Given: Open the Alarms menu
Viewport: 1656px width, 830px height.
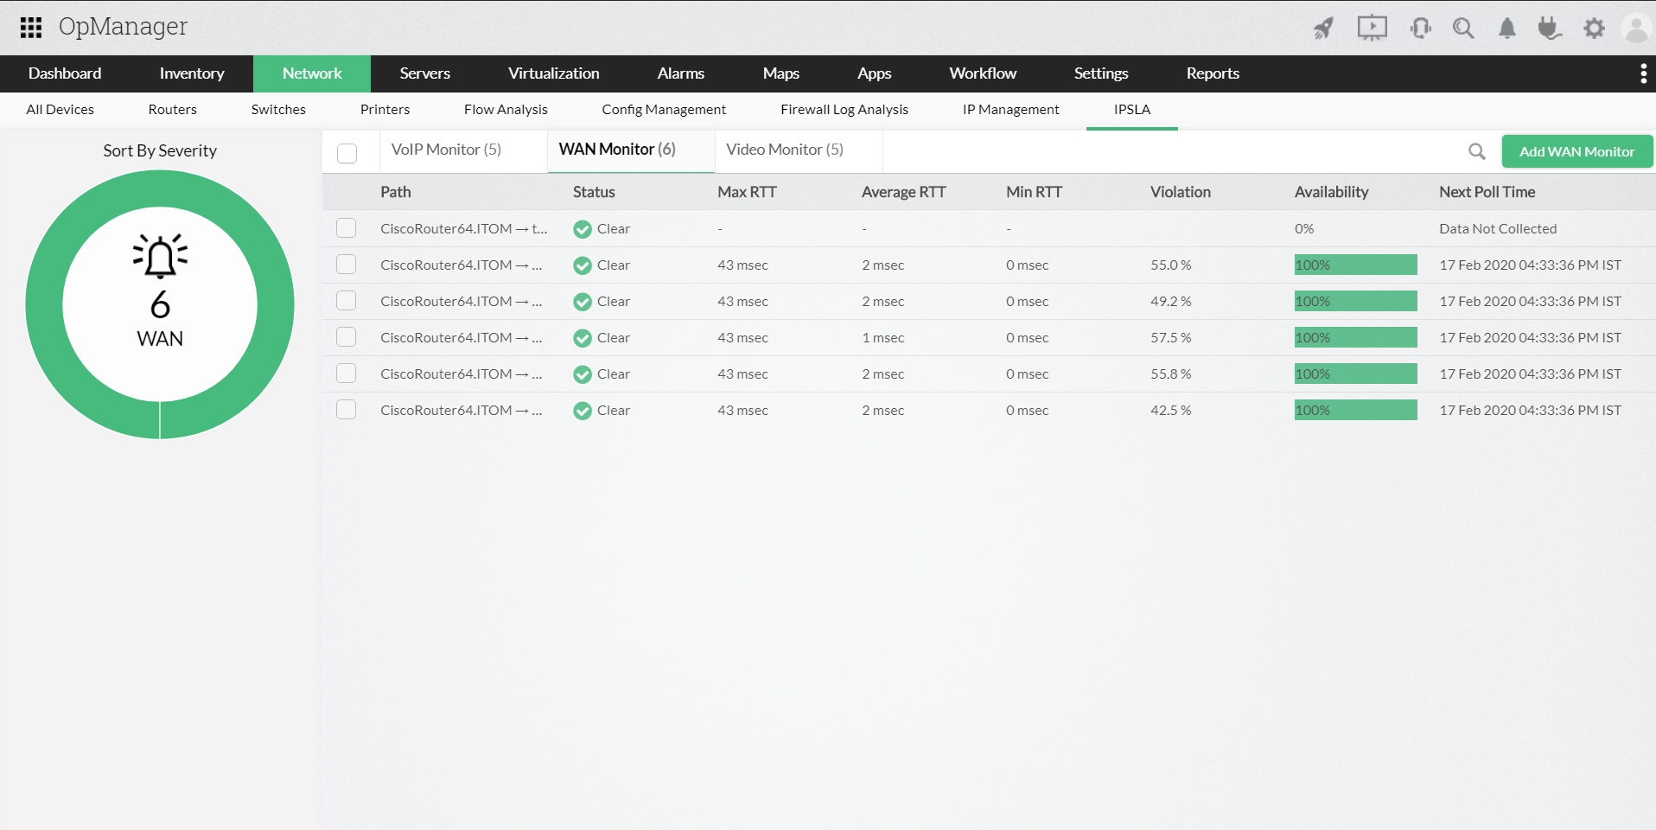Looking at the screenshot, I should [680, 73].
